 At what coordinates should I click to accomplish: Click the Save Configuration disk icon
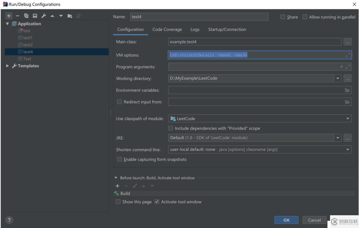[x=35, y=16]
